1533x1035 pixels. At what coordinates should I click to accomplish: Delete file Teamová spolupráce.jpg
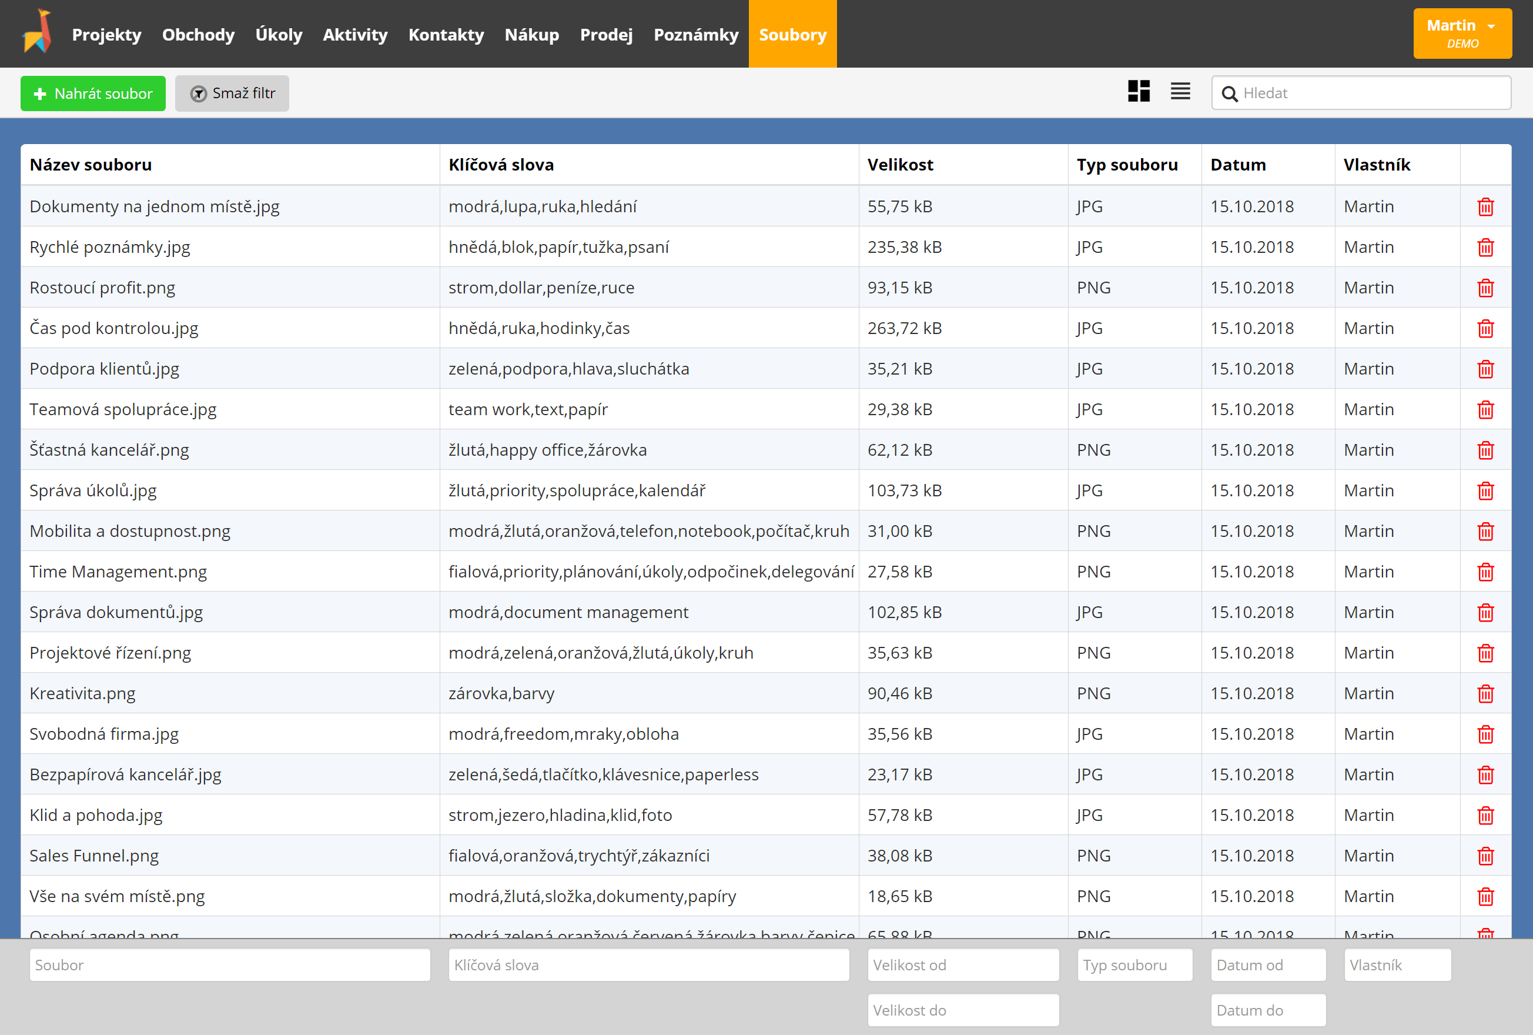(x=1485, y=410)
